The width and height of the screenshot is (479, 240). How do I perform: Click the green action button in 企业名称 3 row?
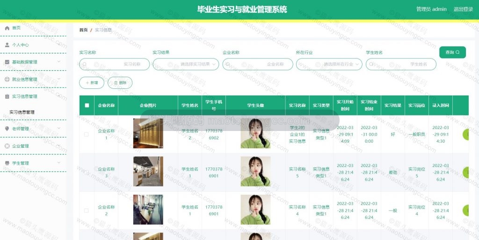(x=465, y=173)
